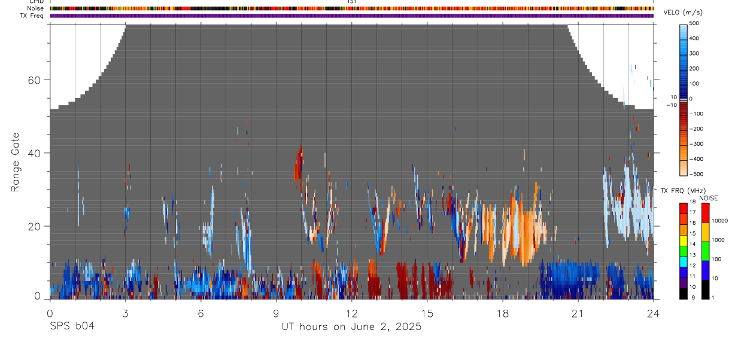The height and width of the screenshot is (339, 735).
Task: Click the TX Freq row label at top
Action: point(32,16)
